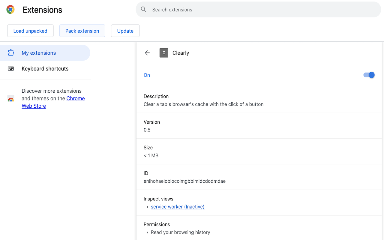Click the Chrome Web Store shopping bag icon
The width and height of the screenshot is (384, 240).
pyautogui.click(x=11, y=98)
